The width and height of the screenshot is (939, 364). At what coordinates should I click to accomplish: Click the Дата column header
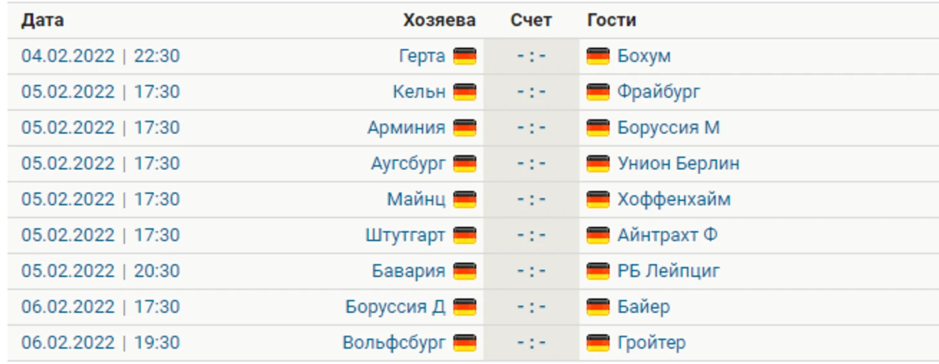pos(42,20)
